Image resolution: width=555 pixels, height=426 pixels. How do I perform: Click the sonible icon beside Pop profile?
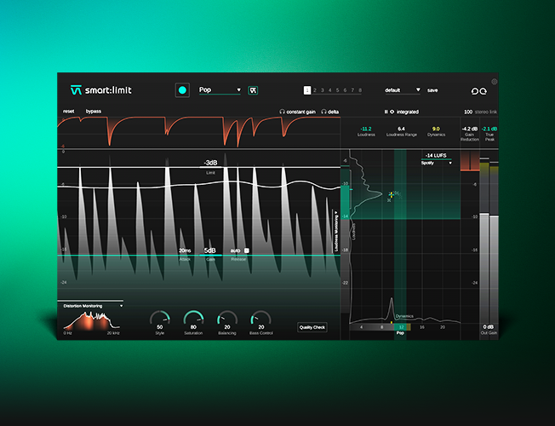coord(253,90)
